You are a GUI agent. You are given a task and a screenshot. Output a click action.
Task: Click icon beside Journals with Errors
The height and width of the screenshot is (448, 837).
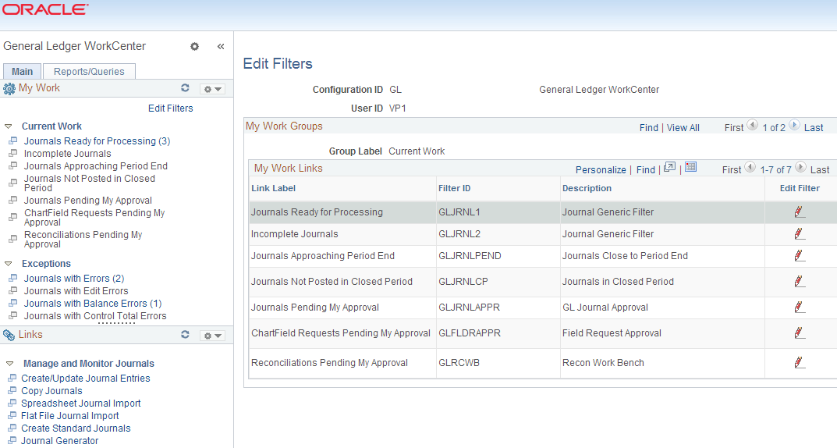13,278
